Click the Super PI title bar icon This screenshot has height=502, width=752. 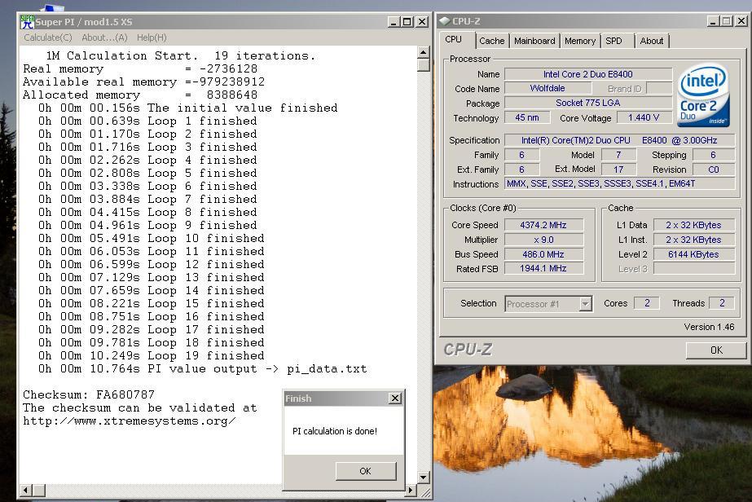[28, 22]
